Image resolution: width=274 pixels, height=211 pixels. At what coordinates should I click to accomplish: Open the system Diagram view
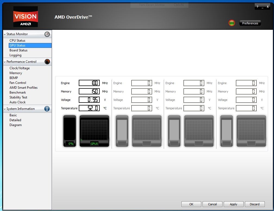tap(15, 125)
